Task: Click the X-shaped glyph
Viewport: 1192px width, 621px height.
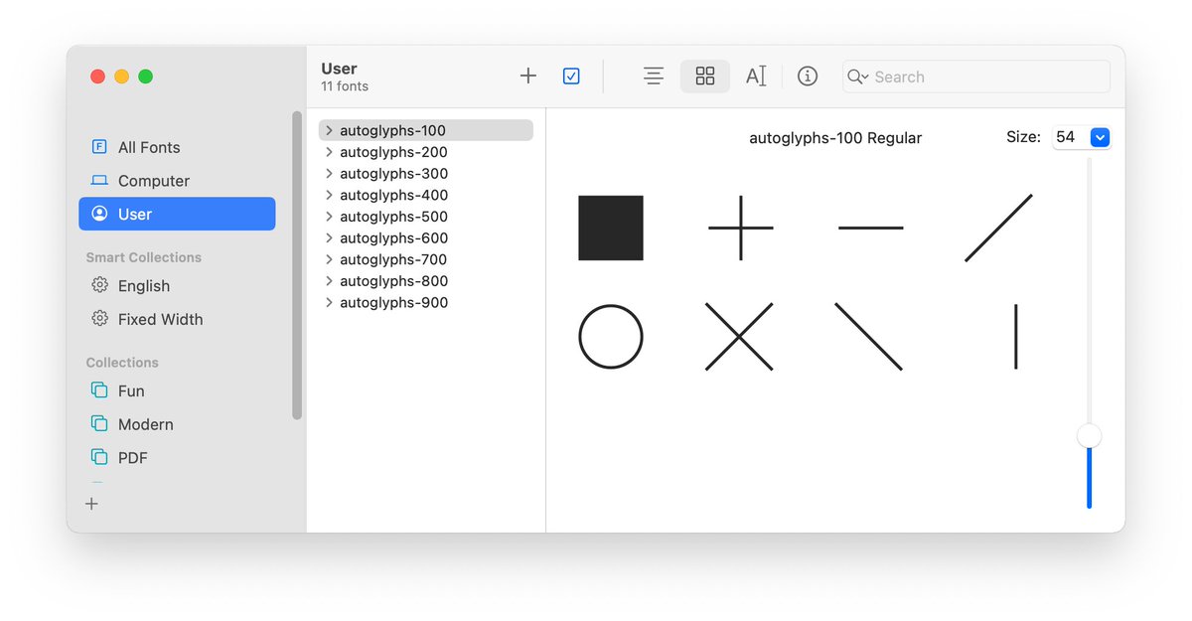Action: (x=739, y=337)
